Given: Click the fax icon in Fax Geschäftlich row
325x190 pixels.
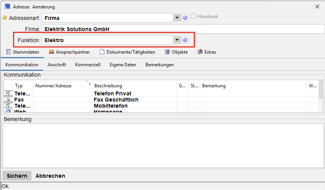Looking at the screenshot, I should pyautogui.click(x=8, y=100).
